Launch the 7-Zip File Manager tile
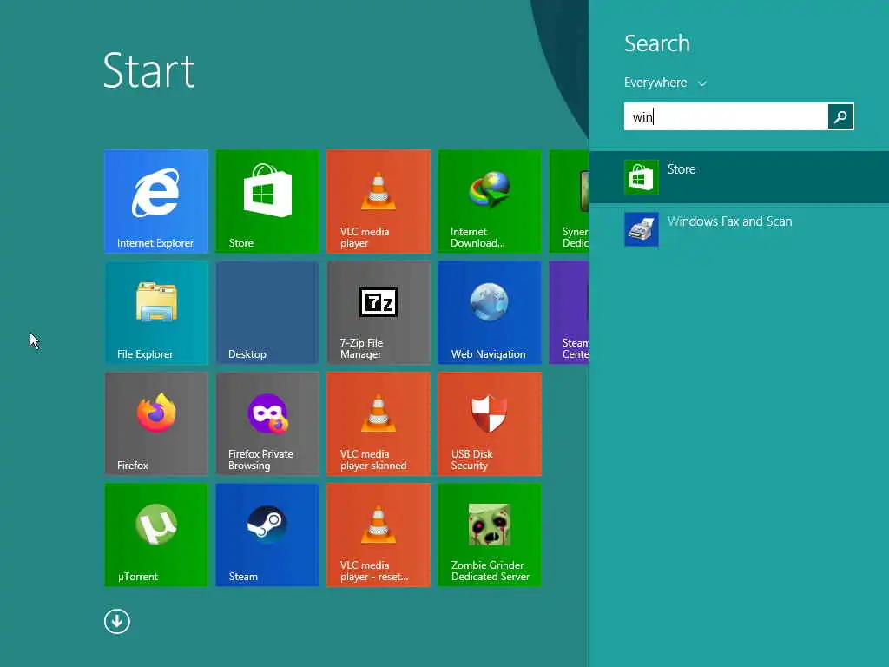 click(x=379, y=312)
